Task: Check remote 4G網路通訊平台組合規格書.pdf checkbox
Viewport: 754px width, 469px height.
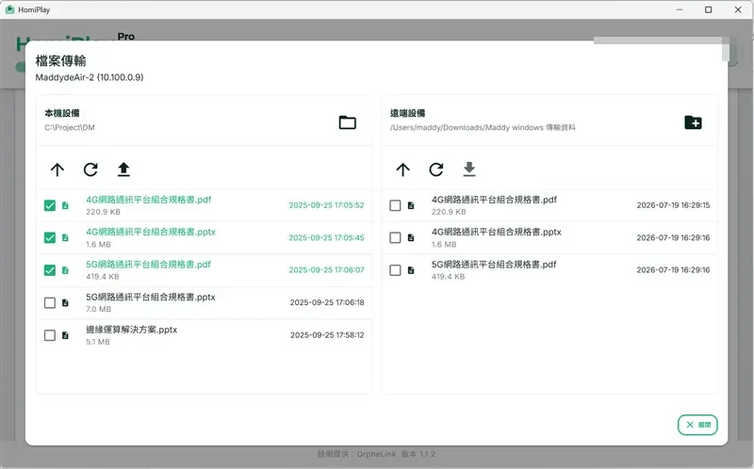Action: (395, 205)
